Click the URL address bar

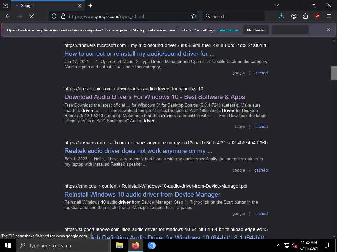[124, 16]
